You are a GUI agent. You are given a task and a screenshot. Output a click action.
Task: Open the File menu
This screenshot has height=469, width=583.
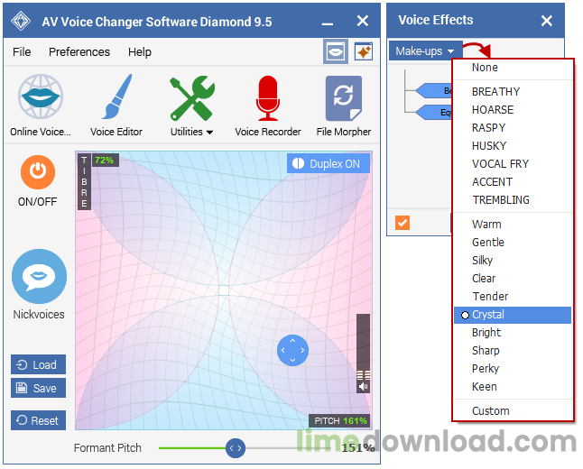(22, 52)
